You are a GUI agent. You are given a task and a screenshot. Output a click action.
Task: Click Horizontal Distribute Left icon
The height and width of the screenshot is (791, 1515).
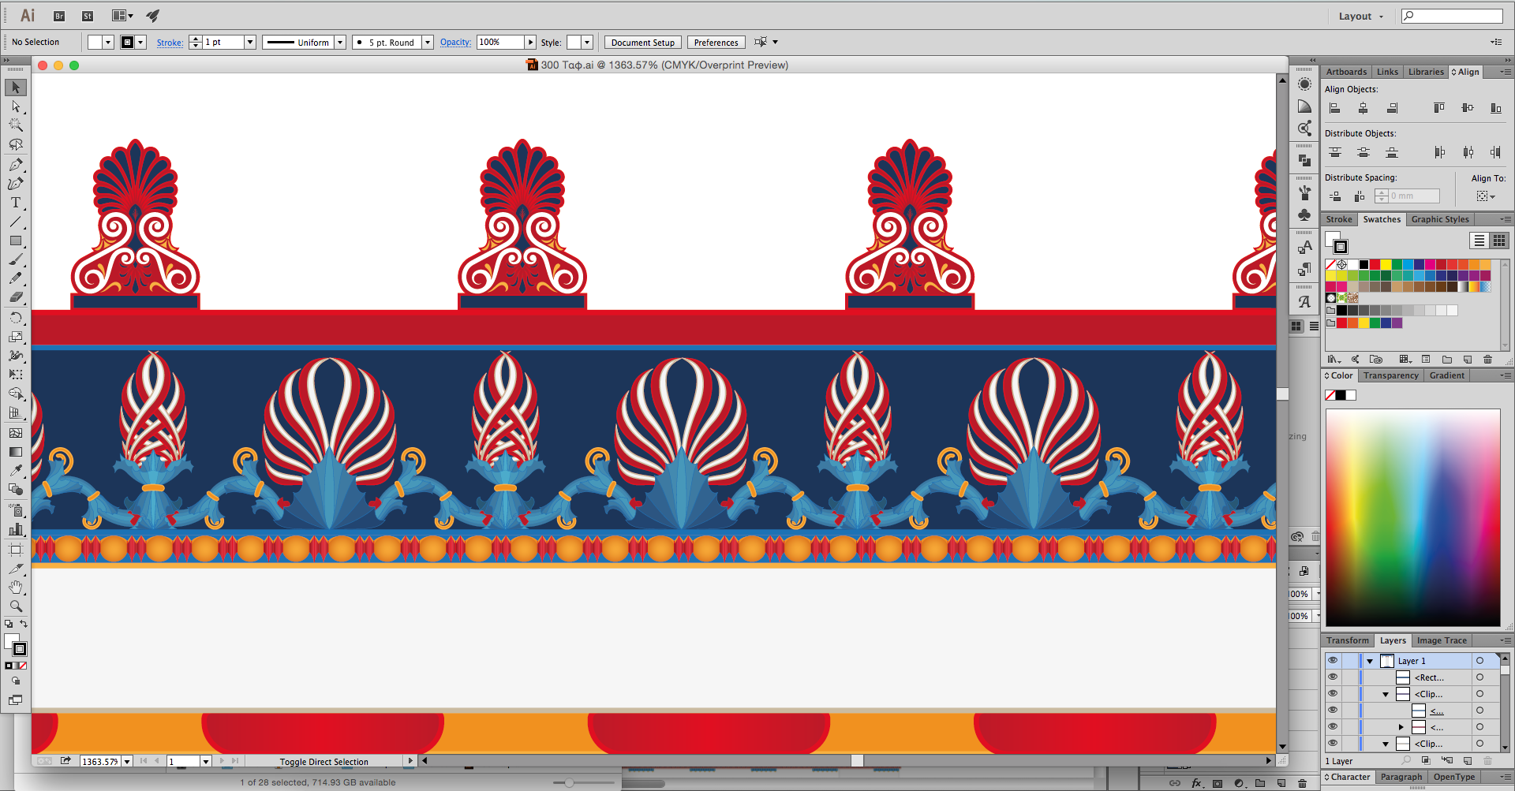(x=1439, y=152)
